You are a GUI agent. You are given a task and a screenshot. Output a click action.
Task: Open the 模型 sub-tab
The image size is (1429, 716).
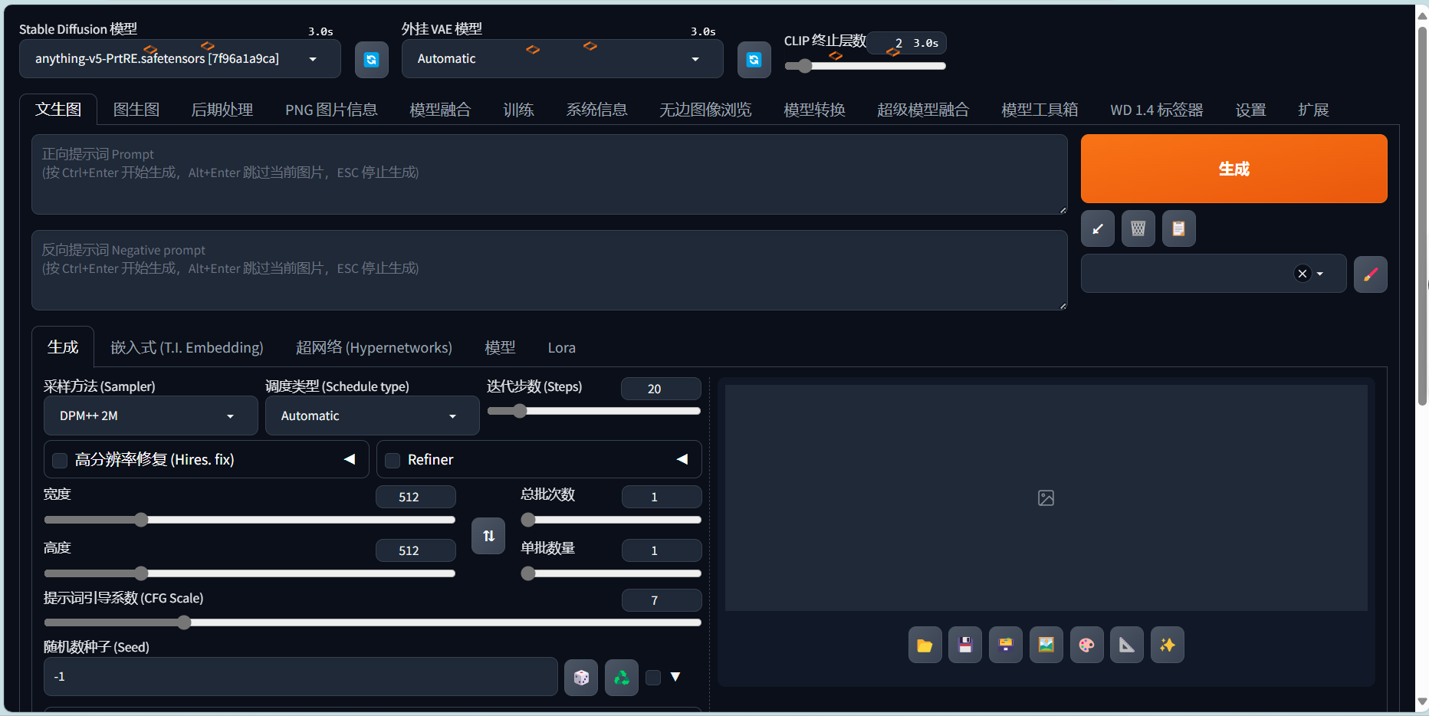coord(500,348)
